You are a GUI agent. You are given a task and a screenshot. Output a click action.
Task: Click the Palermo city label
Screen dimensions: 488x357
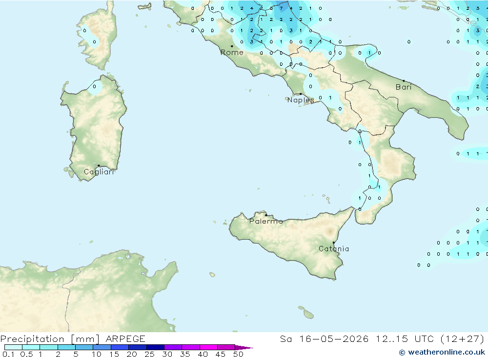[x=266, y=221]
